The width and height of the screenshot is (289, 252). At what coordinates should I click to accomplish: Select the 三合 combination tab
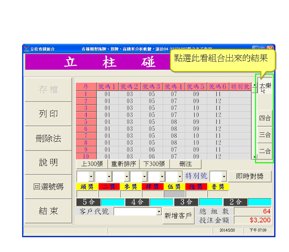click(265, 135)
